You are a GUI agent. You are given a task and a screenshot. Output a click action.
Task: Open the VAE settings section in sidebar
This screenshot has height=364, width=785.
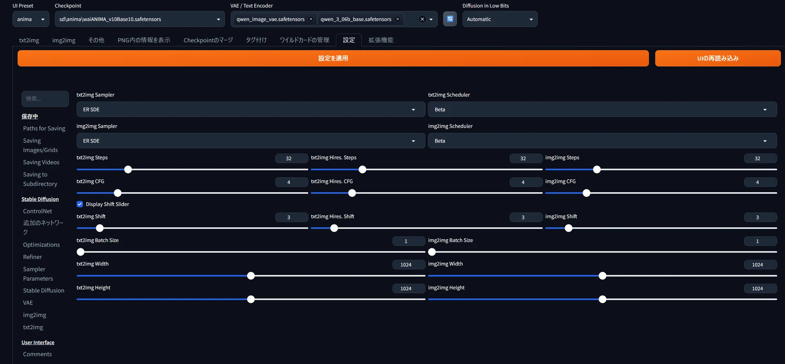[x=28, y=303]
